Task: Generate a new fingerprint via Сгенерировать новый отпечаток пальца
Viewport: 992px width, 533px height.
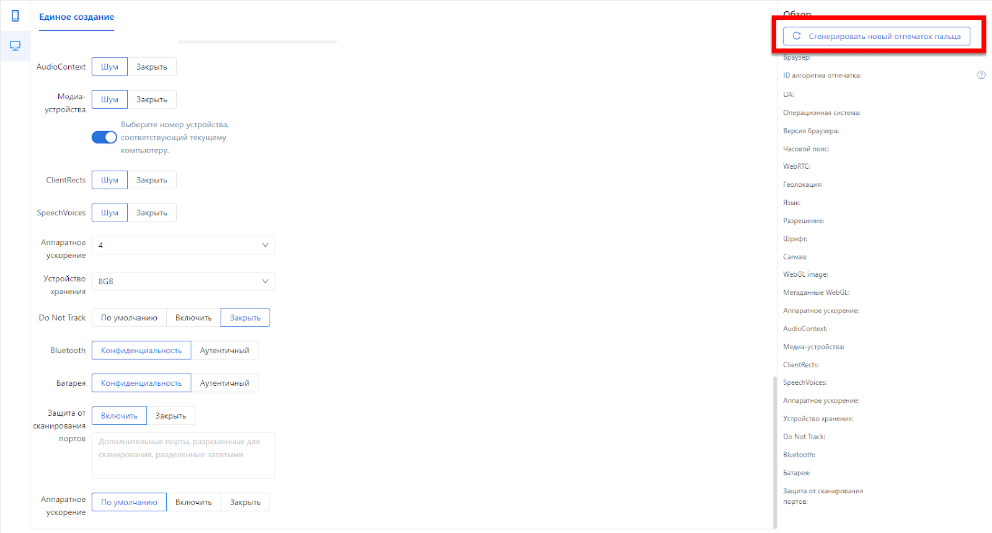Action: [877, 36]
